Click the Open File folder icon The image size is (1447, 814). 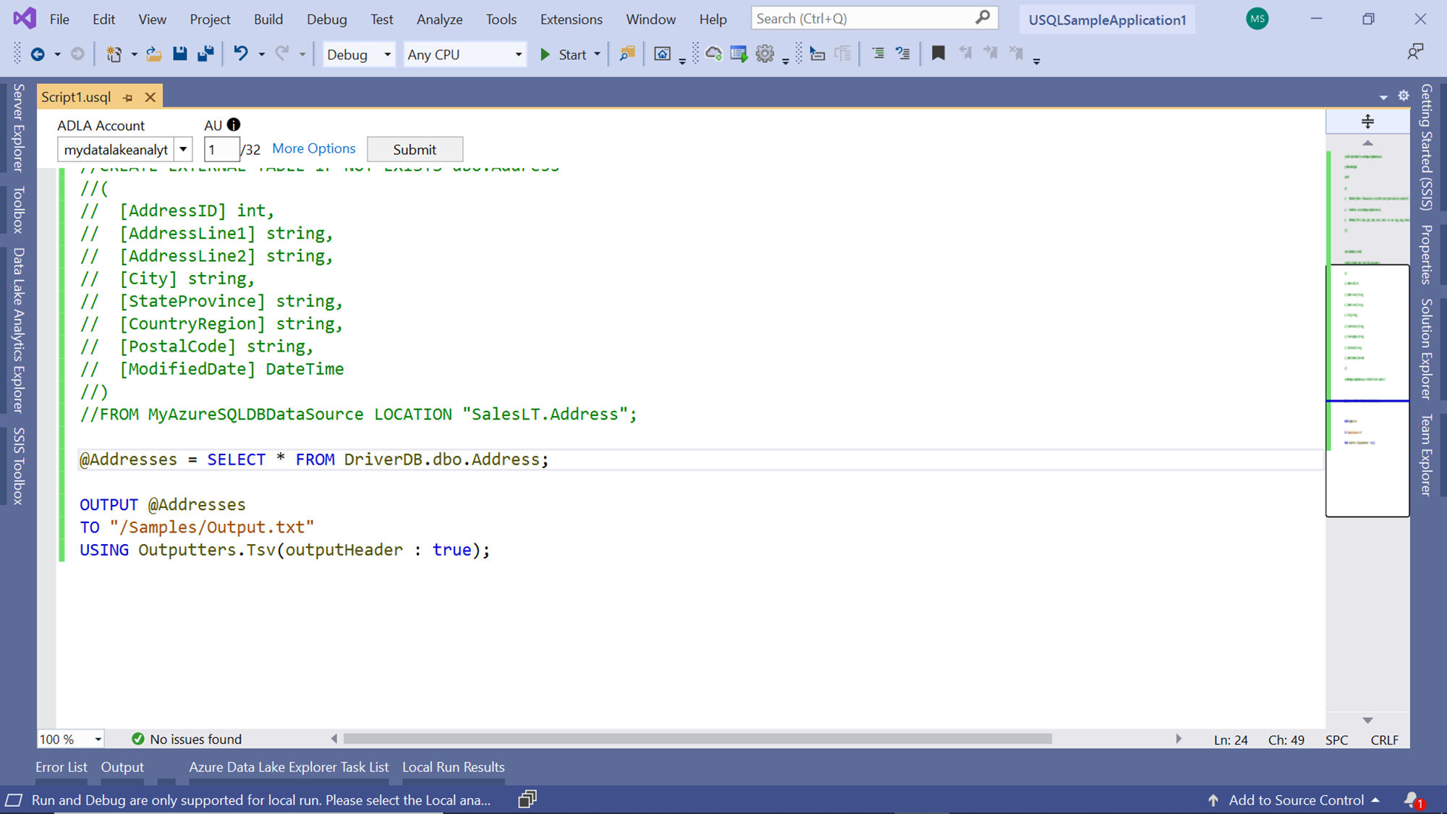click(153, 54)
